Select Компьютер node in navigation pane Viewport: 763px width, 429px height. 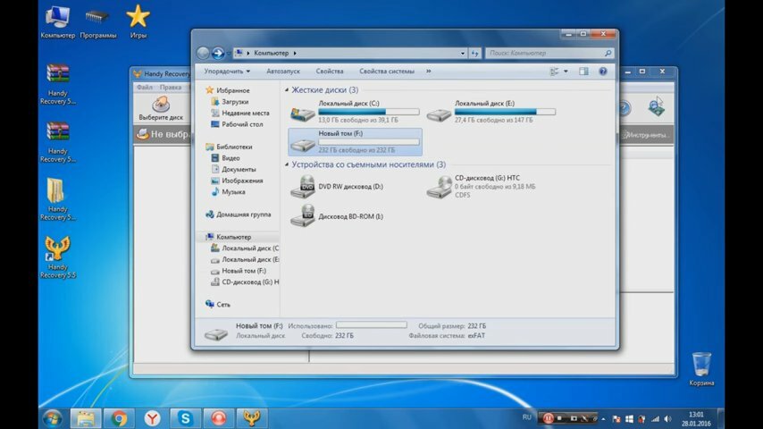[x=234, y=237]
